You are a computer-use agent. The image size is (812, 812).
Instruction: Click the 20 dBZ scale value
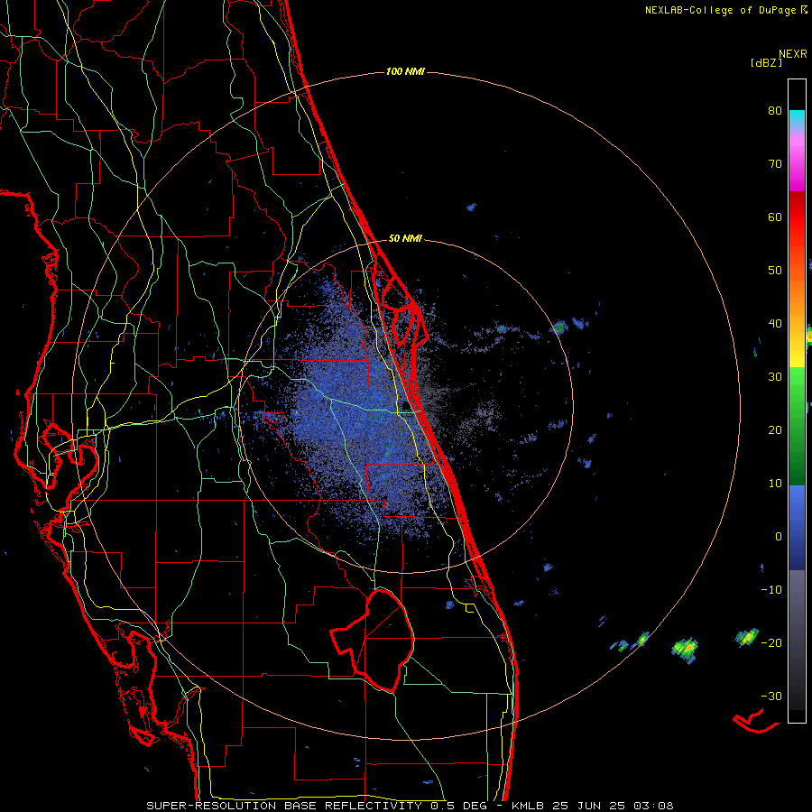[x=775, y=430]
